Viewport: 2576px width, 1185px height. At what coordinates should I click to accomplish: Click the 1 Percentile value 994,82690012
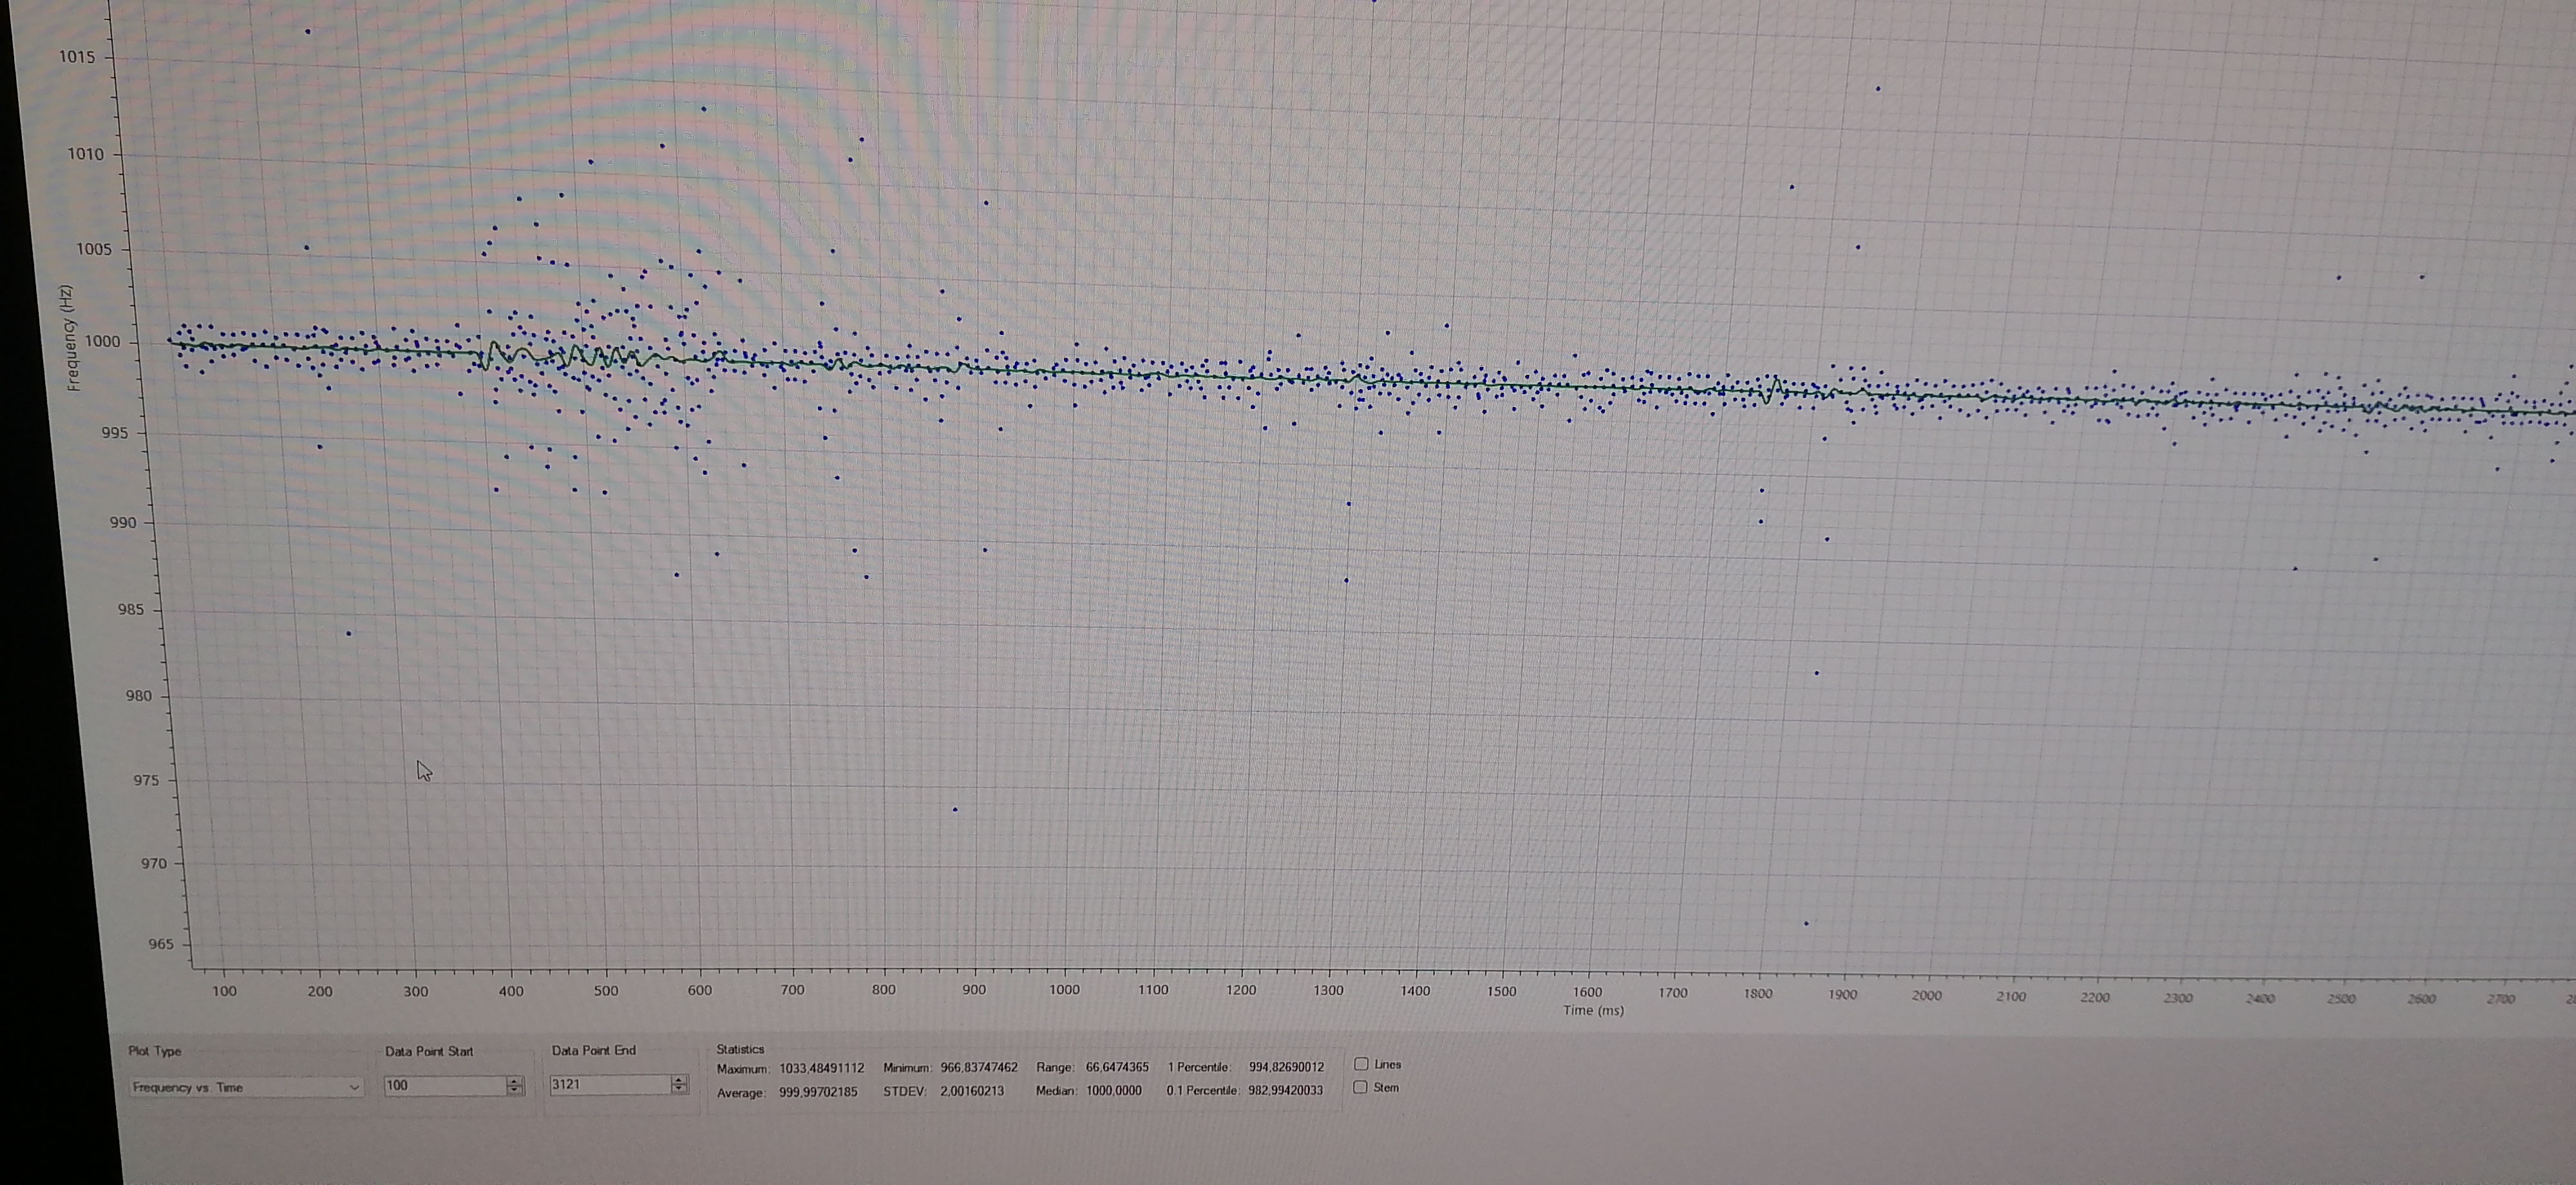pyautogui.click(x=1285, y=1067)
